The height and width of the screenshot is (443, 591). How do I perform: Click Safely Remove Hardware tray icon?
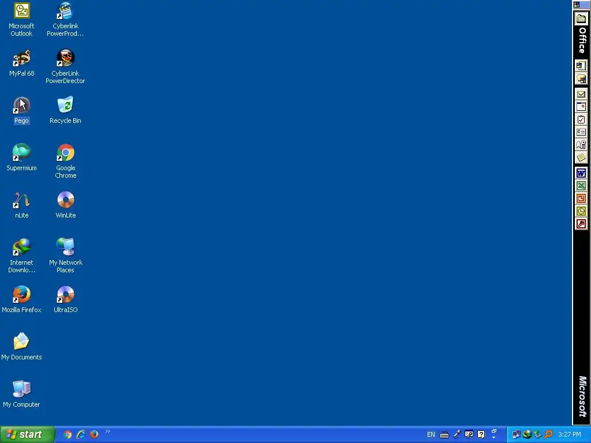538,434
